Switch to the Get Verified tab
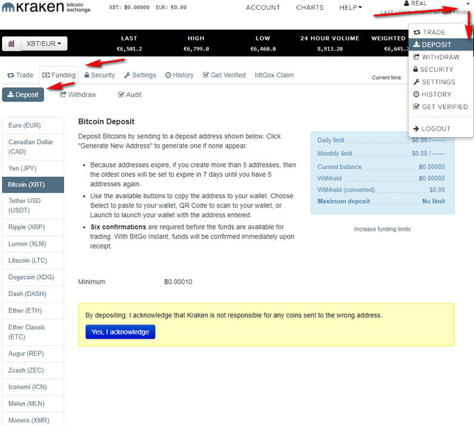The width and height of the screenshot is (474, 426). click(224, 75)
